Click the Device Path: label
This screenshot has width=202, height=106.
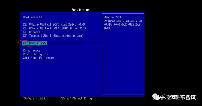114,17
